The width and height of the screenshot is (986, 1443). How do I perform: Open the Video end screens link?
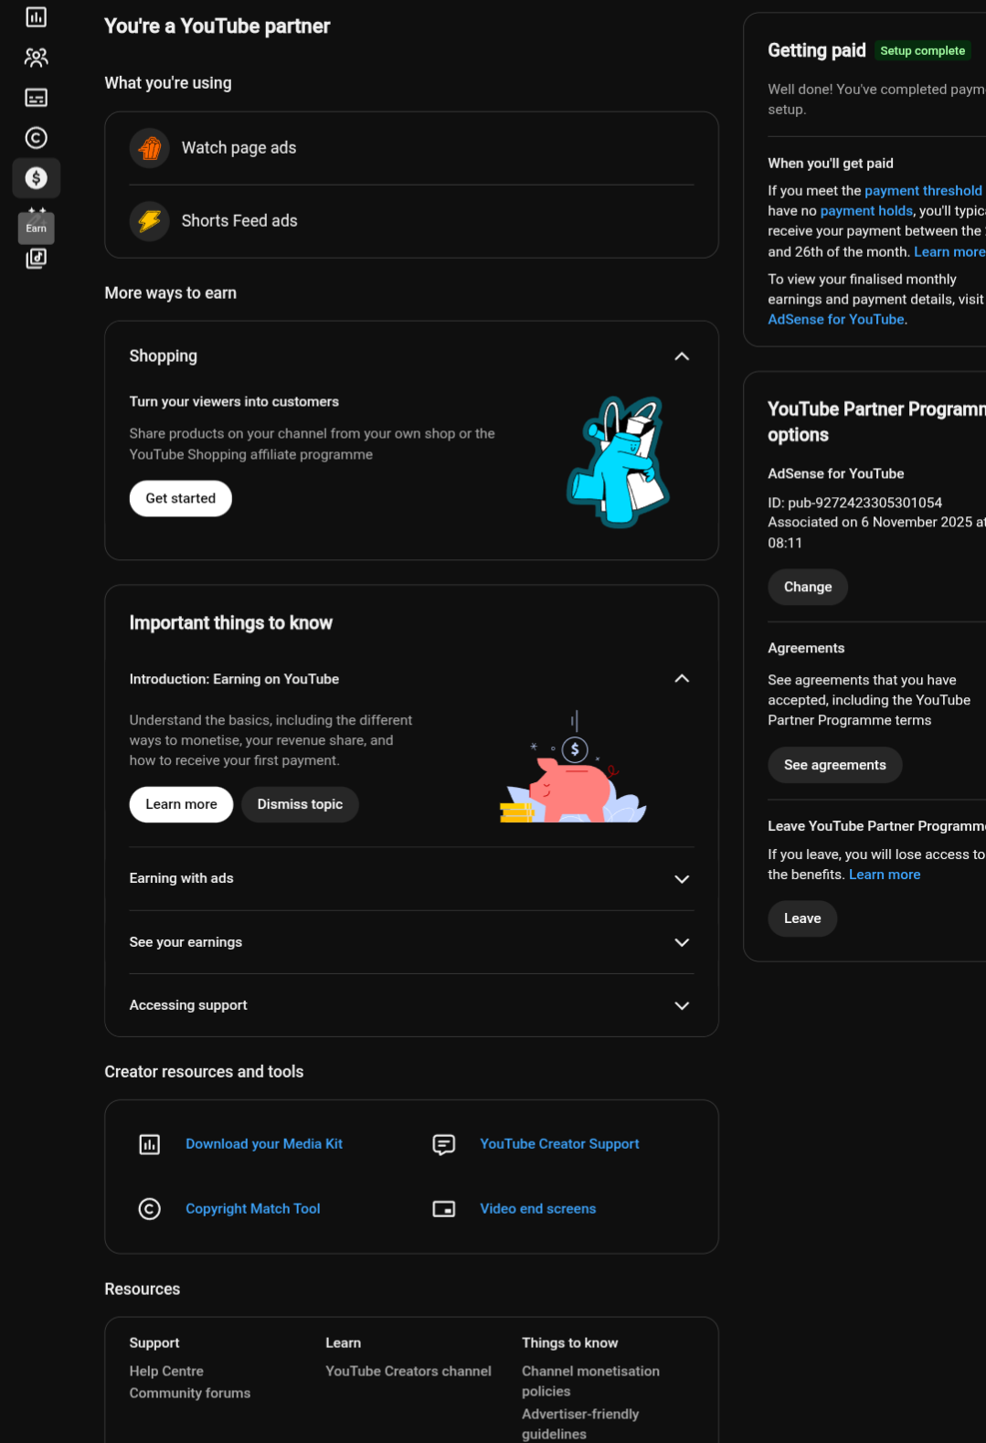click(x=538, y=1209)
